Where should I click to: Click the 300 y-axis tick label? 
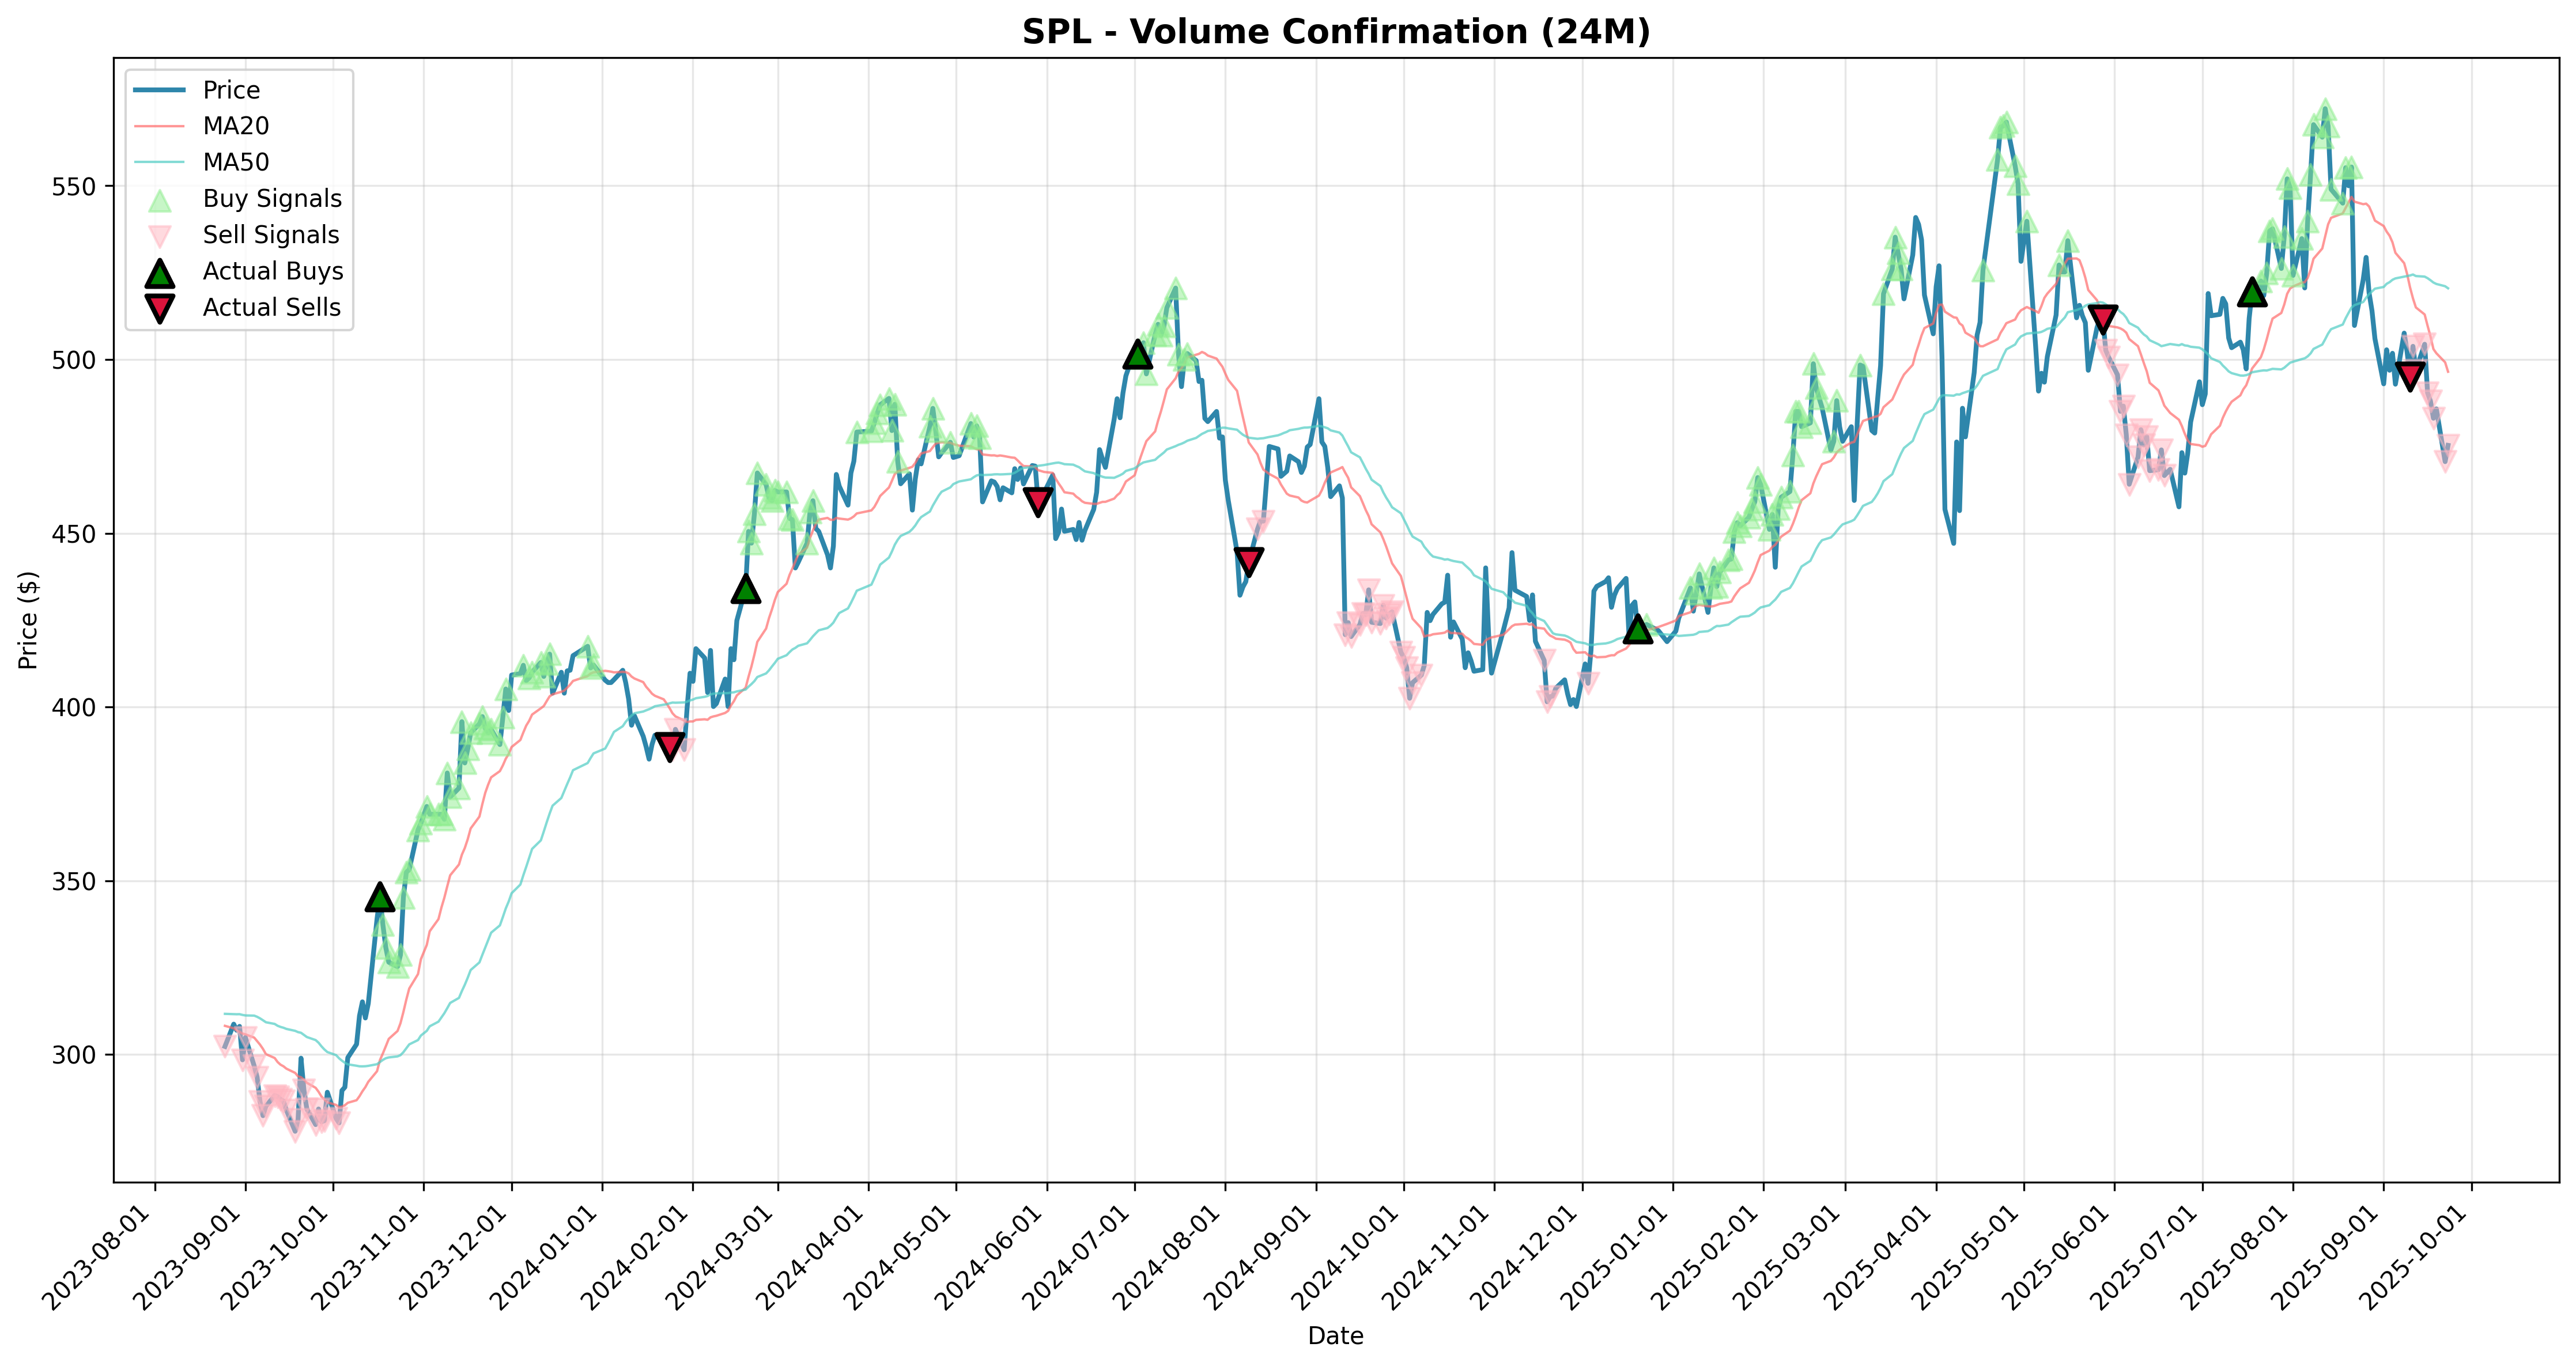point(73,1055)
